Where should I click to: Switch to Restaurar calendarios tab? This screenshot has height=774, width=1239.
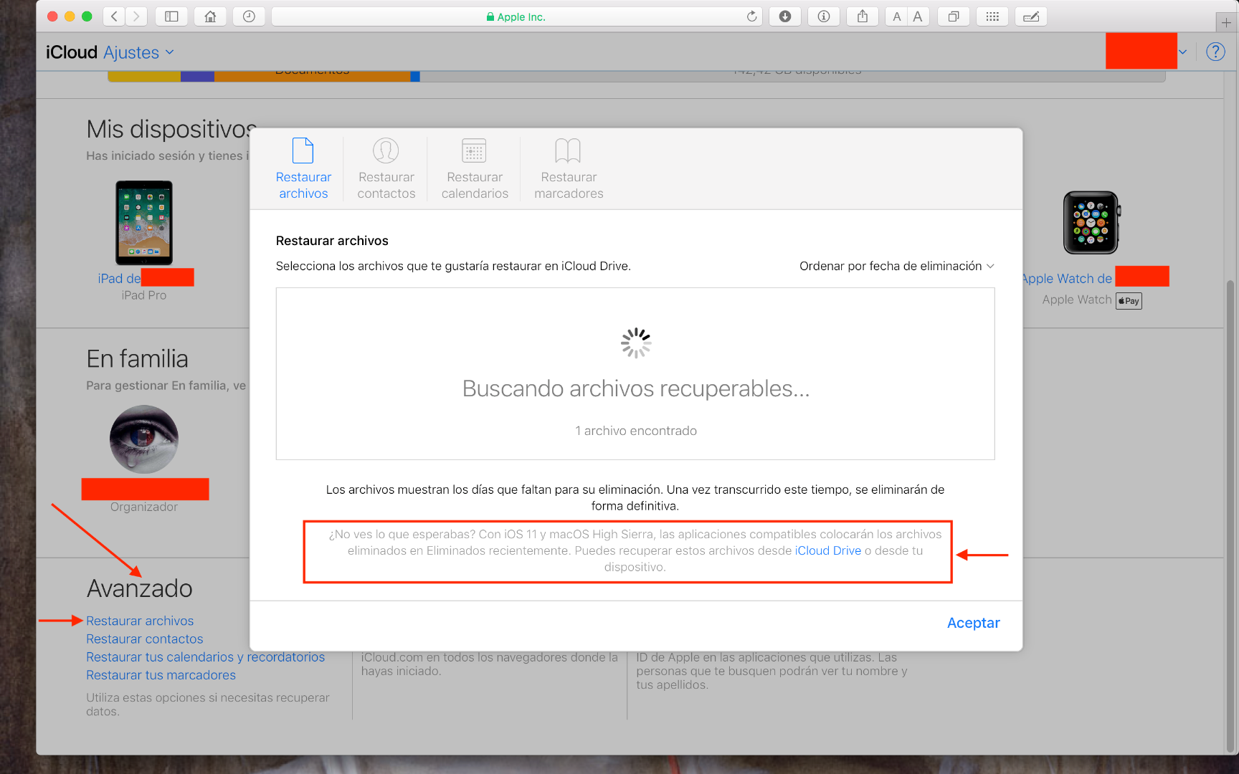475,169
